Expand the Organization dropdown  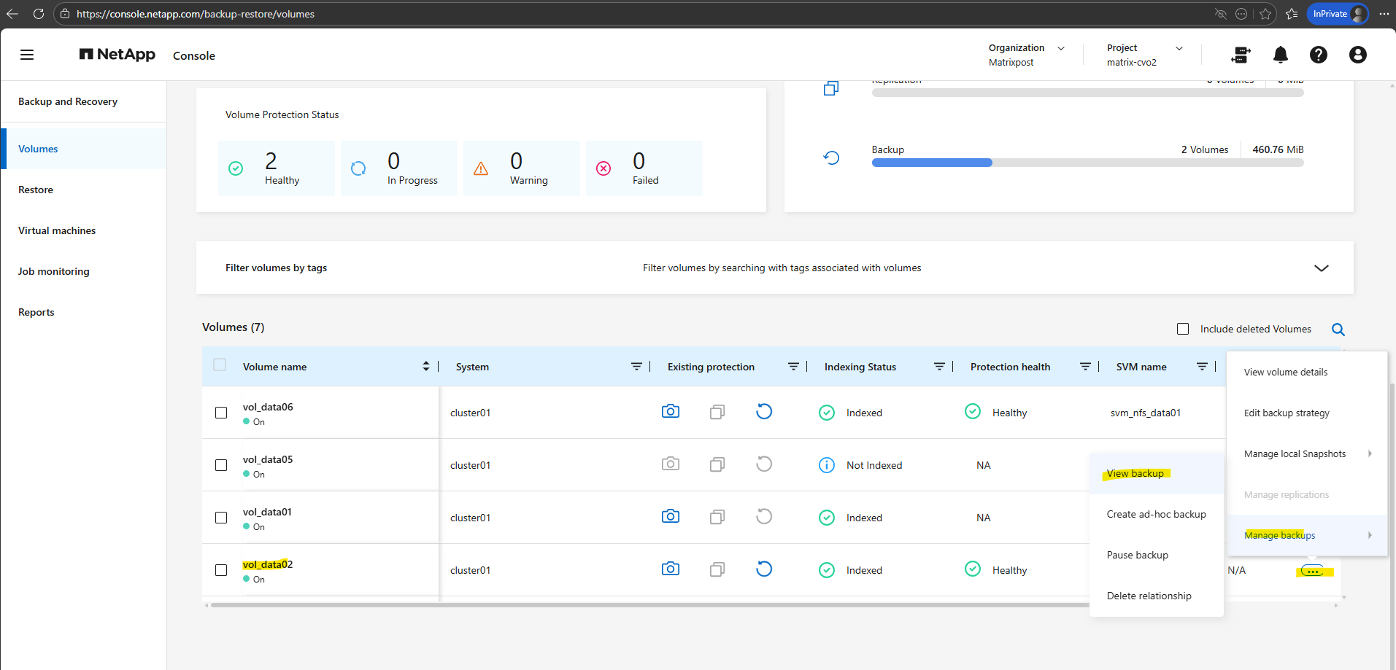click(1061, 48)
